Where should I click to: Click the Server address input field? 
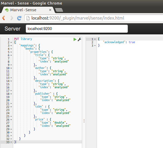tap(77, 29)
